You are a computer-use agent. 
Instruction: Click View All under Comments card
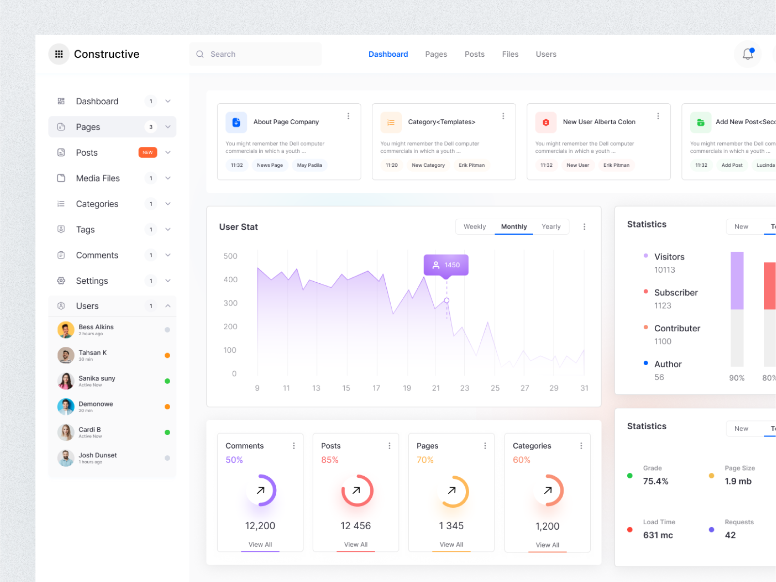coord(260,544)
